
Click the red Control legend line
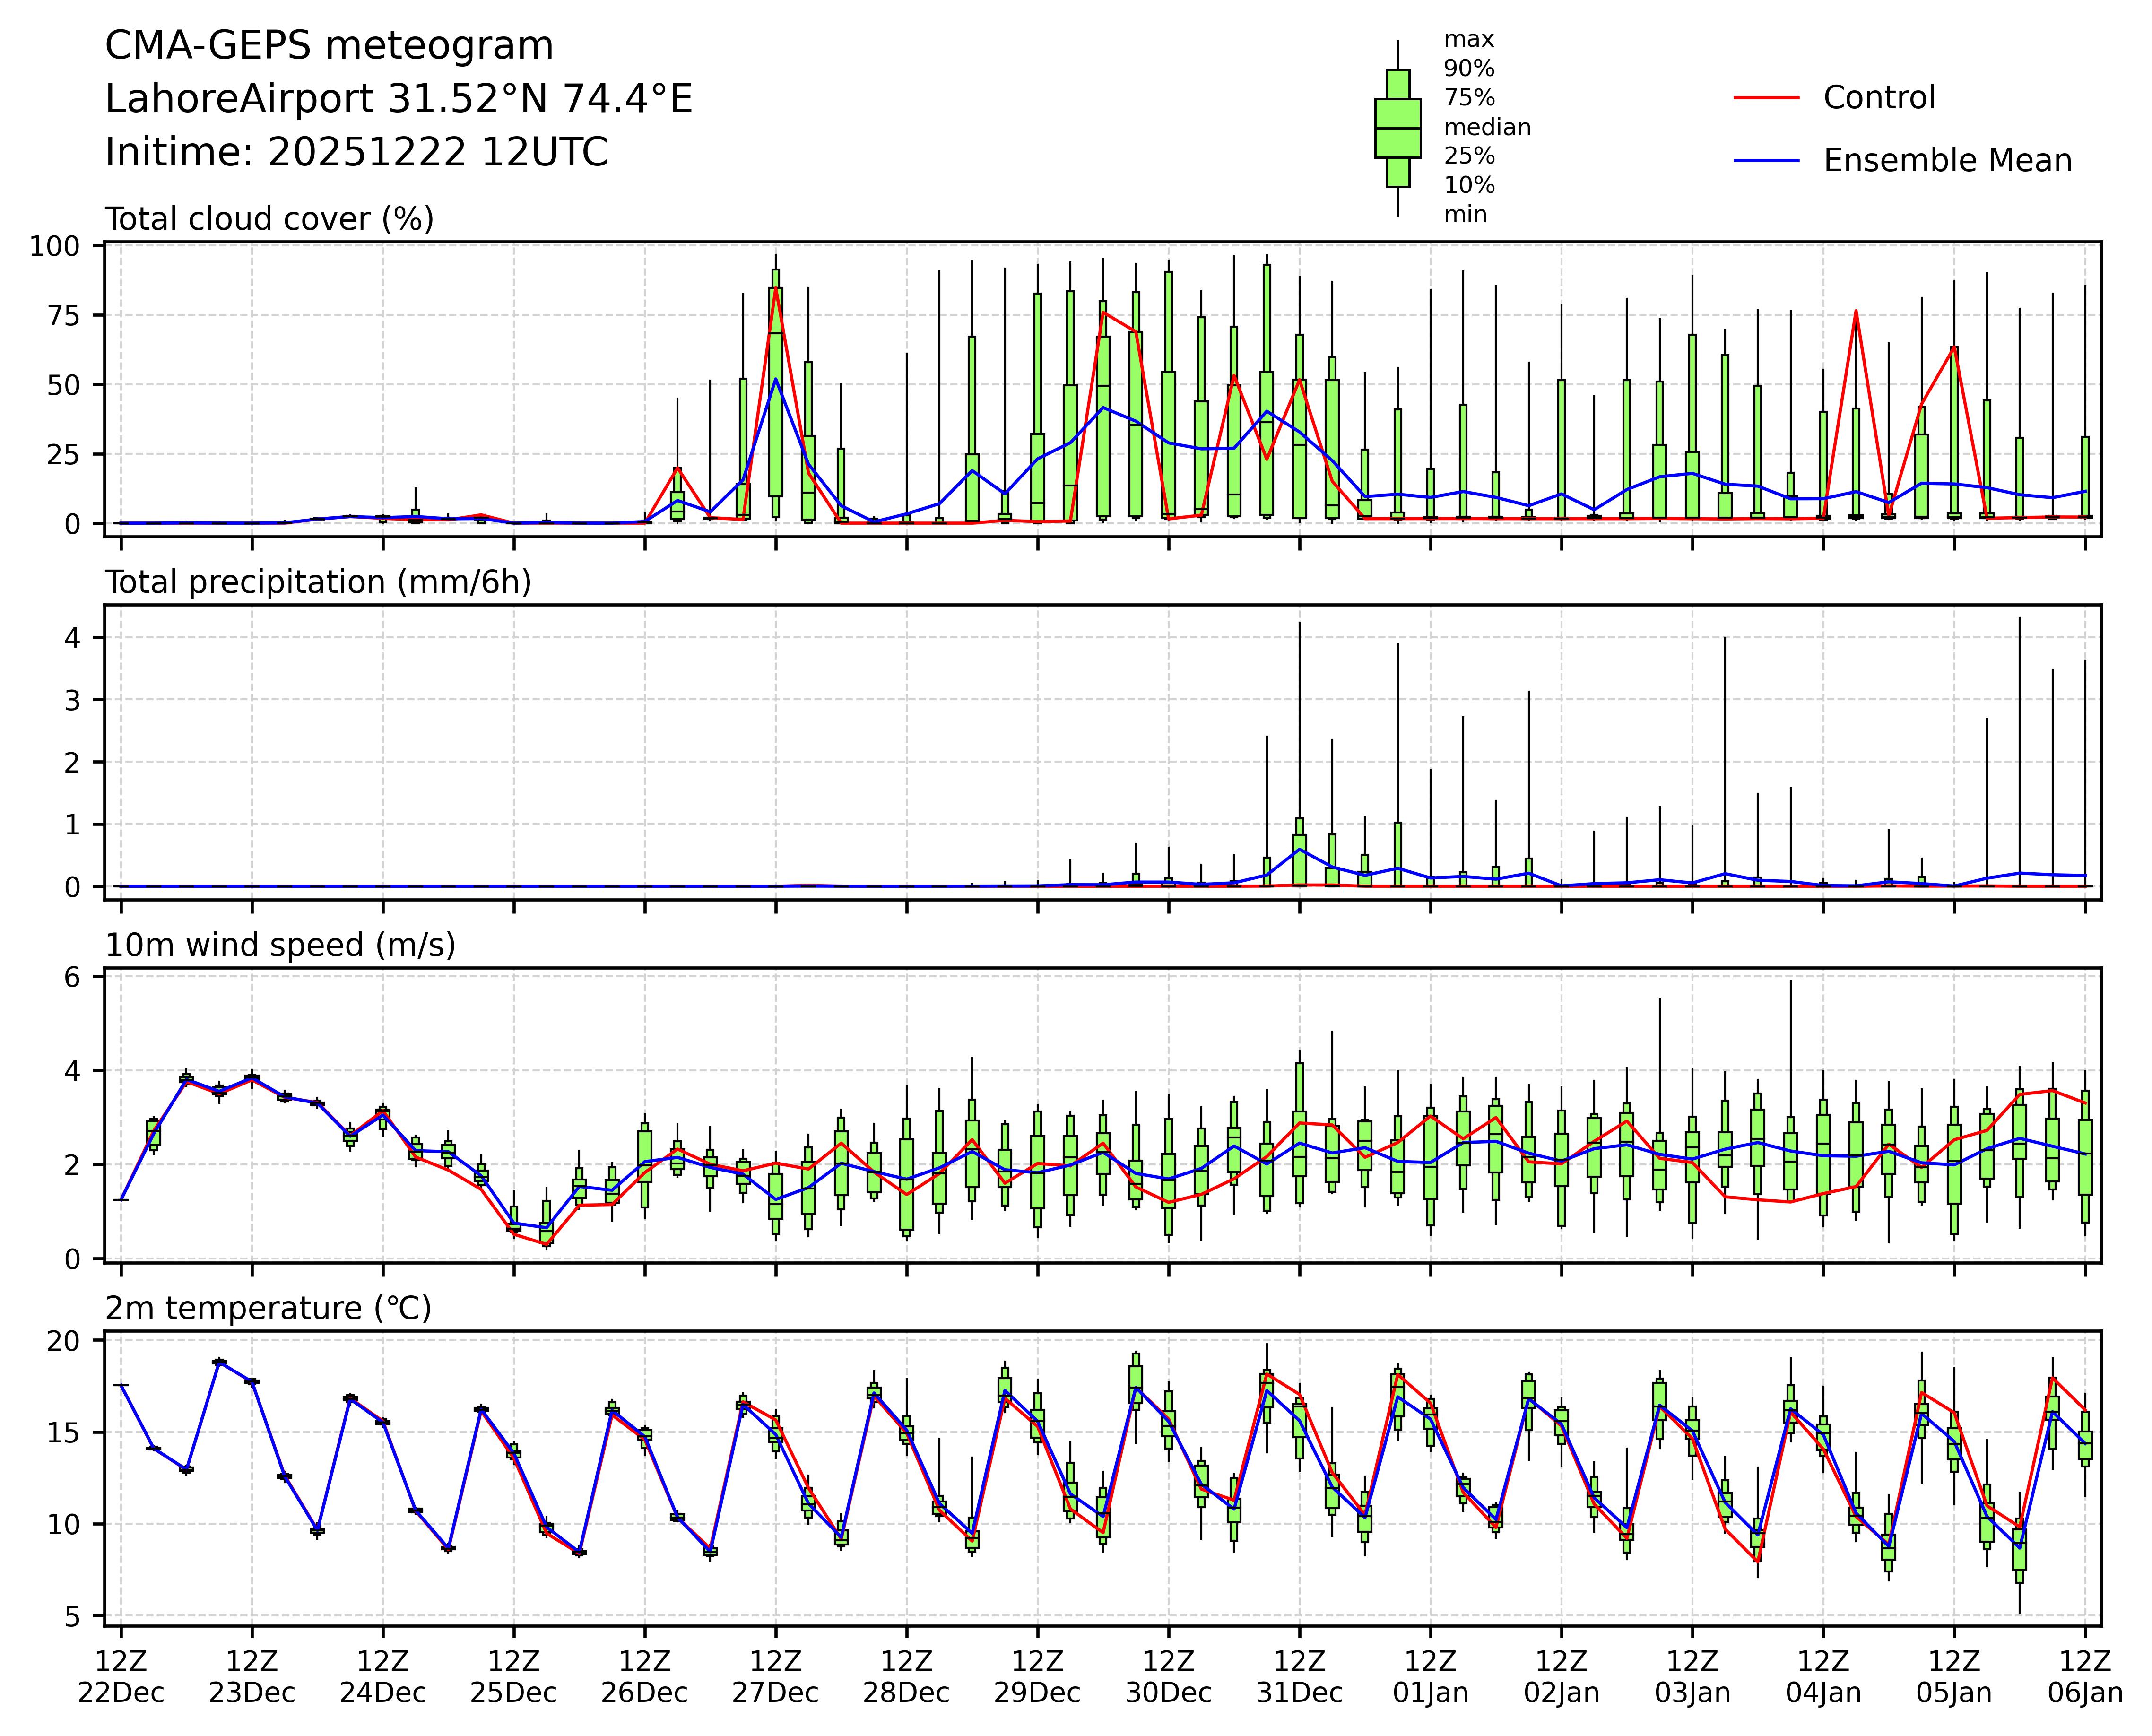[1766, 98]
